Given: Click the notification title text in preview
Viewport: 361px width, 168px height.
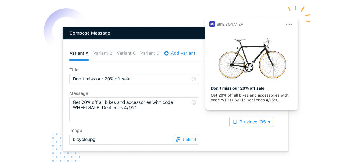Looking at the screenshot, I should 238,88.
